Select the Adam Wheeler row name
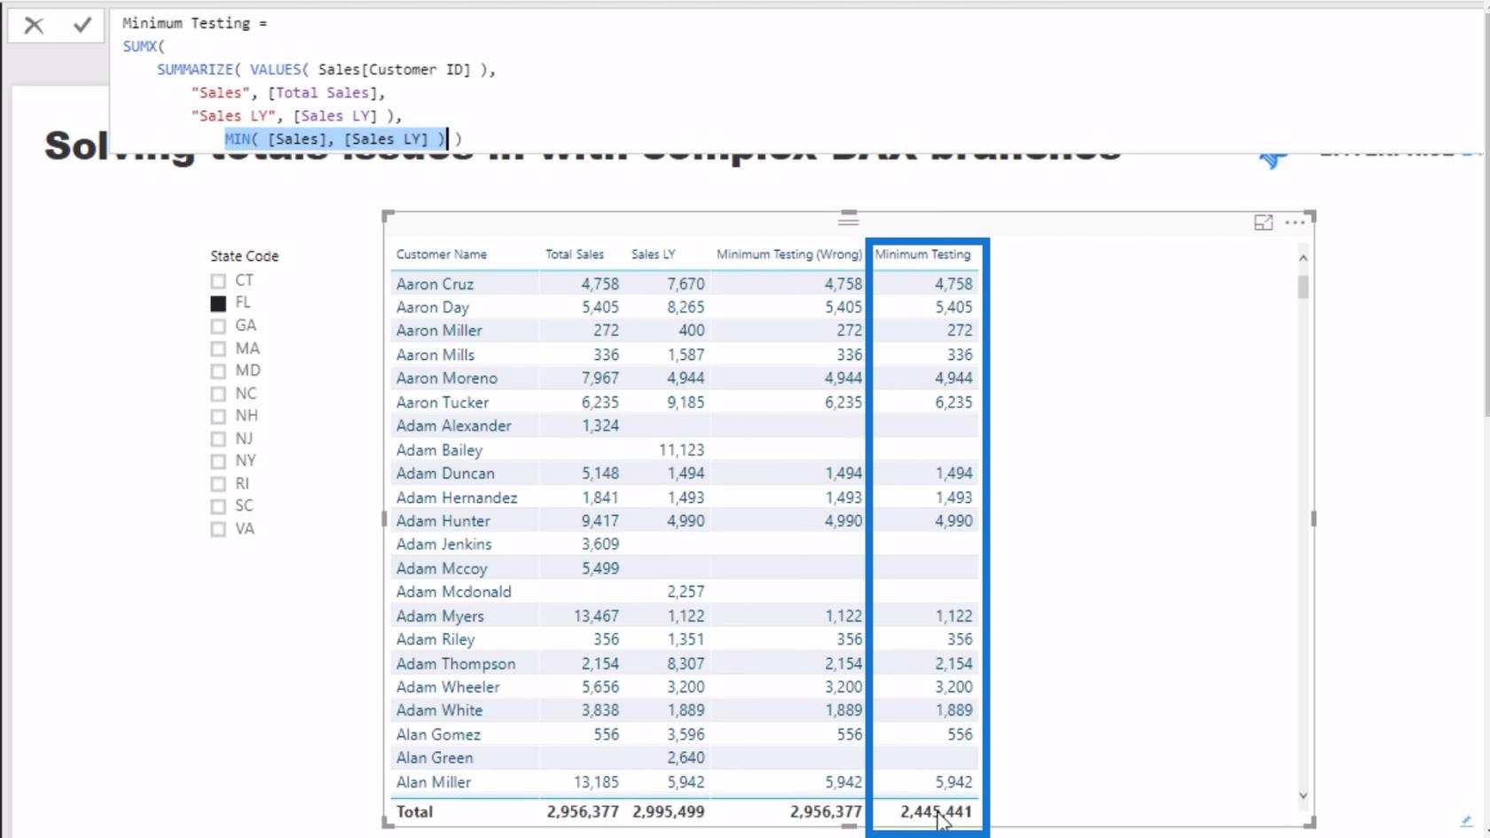The image size is (1490, 838). pyautogui.click(x=448, y=687)
